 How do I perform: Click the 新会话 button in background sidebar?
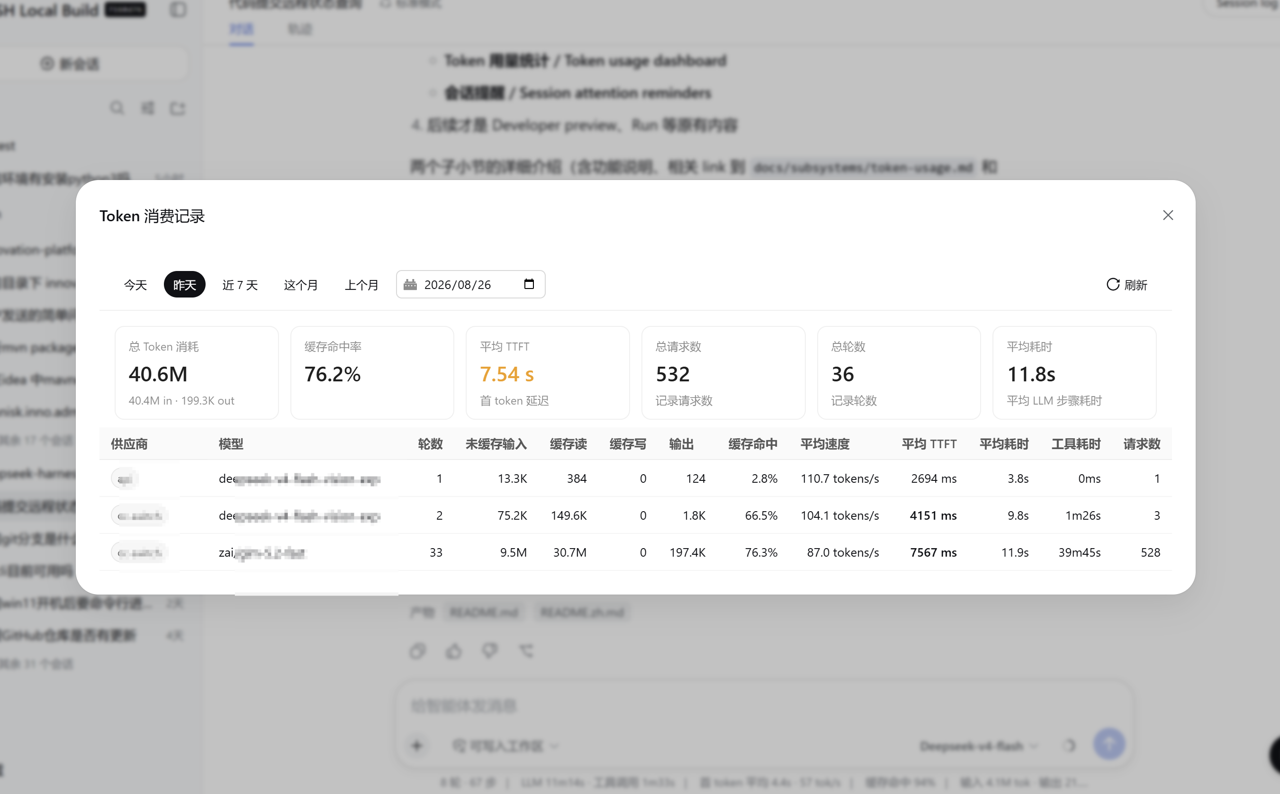coord(71,63)
